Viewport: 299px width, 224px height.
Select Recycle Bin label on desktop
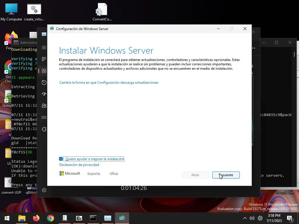point(284,192)
